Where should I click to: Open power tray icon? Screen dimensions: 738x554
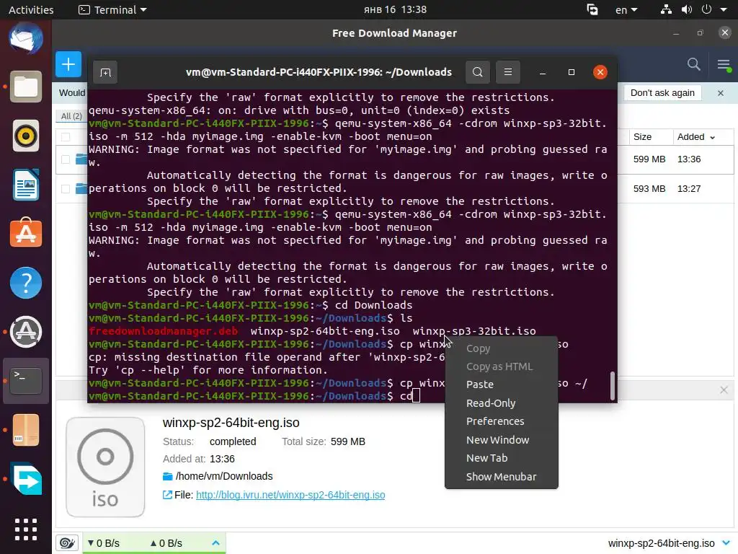click(706, 9)
